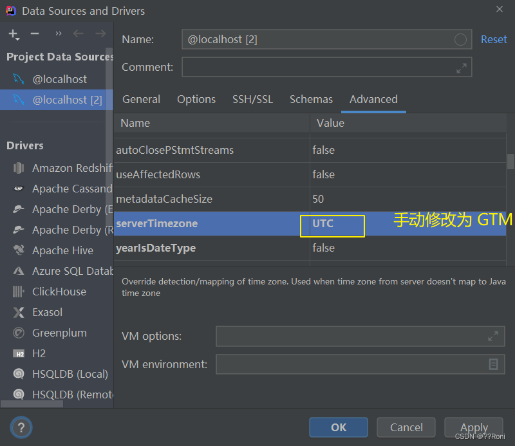
Task: Add a new data source with the plus icon
Action: [13, 33]
